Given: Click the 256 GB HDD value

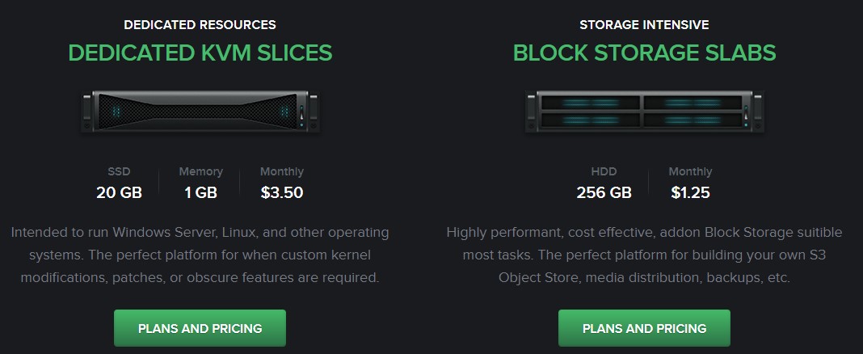Looking at the screenshot, I should coord(604,192).
